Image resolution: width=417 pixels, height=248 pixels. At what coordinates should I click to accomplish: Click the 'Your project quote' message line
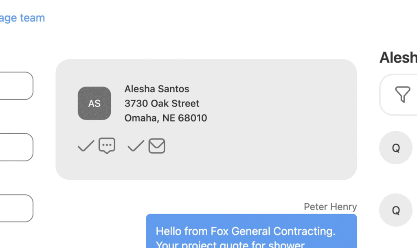(x=230, y=244)
